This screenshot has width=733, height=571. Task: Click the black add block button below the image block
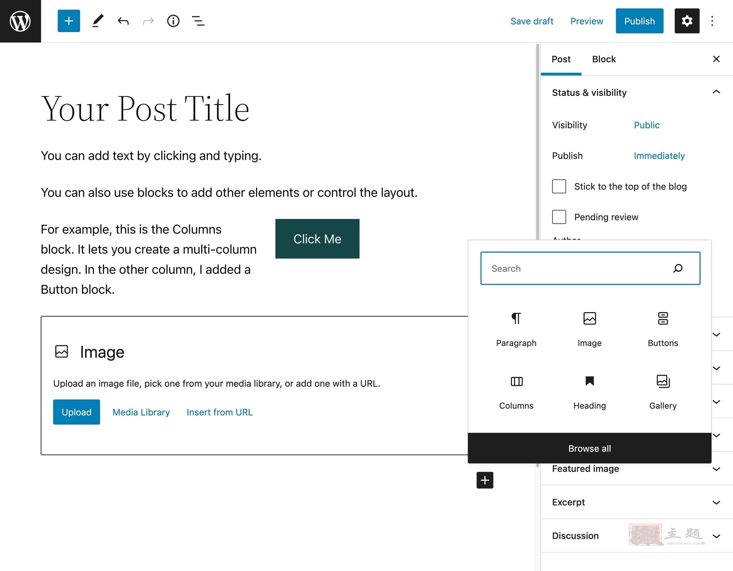pyautogui.click(x=485, y=480)
